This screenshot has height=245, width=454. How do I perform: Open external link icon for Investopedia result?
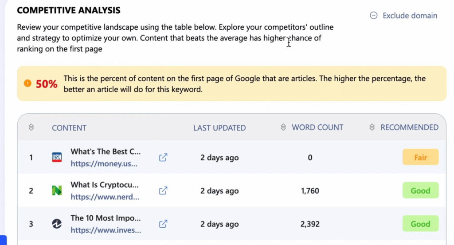tap(163, 224)
